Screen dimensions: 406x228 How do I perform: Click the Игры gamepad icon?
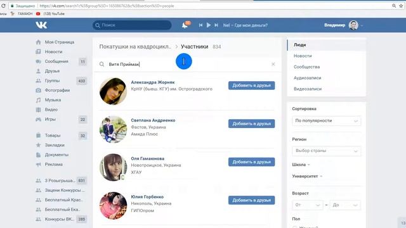click(x=38, y=120)
